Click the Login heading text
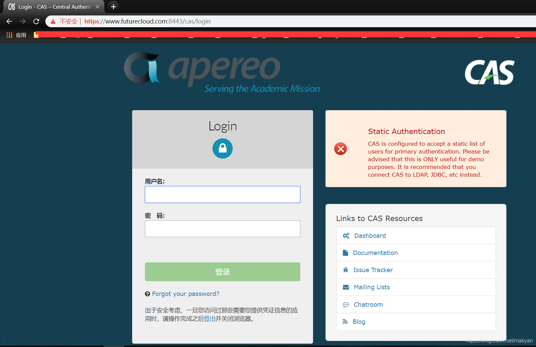The image size is (536, 347). click(x=223, y=126)
